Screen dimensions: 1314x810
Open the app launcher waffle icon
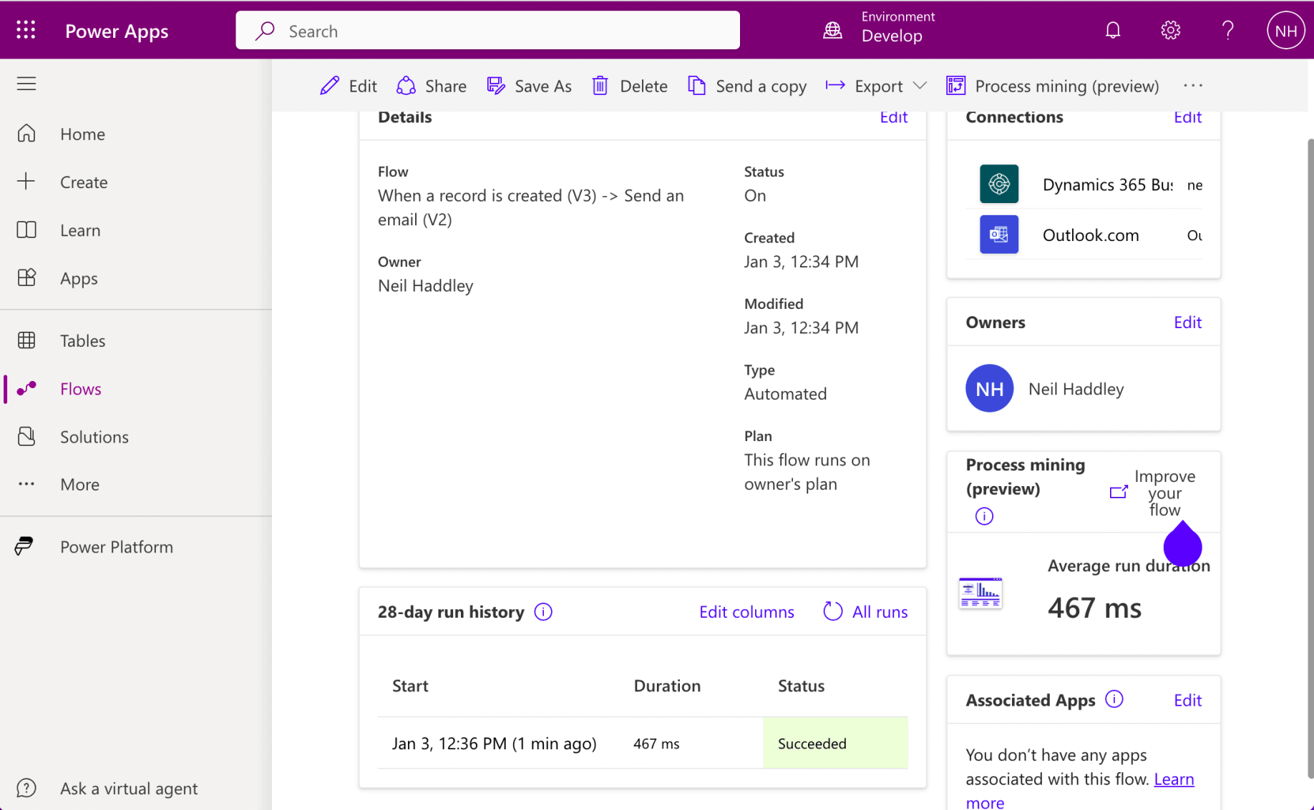[26, 30]
